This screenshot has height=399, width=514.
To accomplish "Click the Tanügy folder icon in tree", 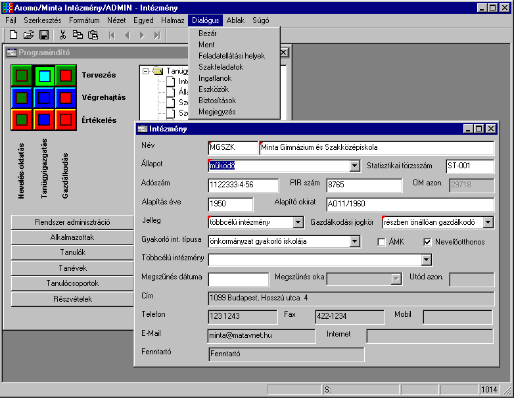I will click(158, 71).
